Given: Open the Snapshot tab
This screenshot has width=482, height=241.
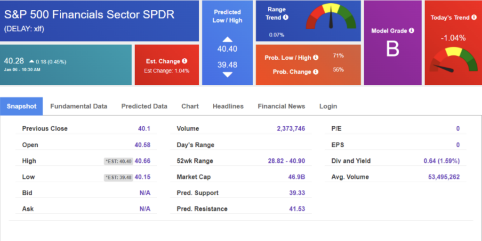Looking at the screenshot, I should click(x=22, y=106).
